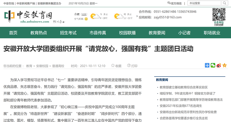Viewport: 231px width, 122px height.
Task: Open the 首页 nav item
Action: (13, 33)
